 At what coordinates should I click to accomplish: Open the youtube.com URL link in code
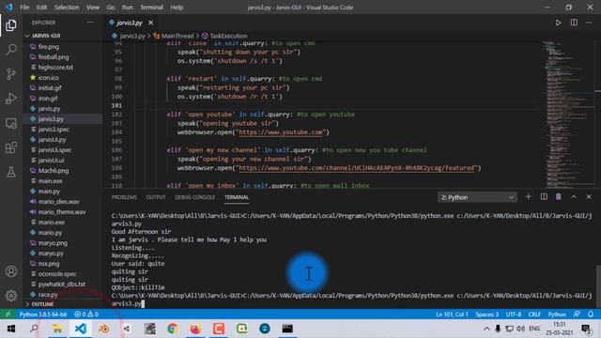point(281,132)
